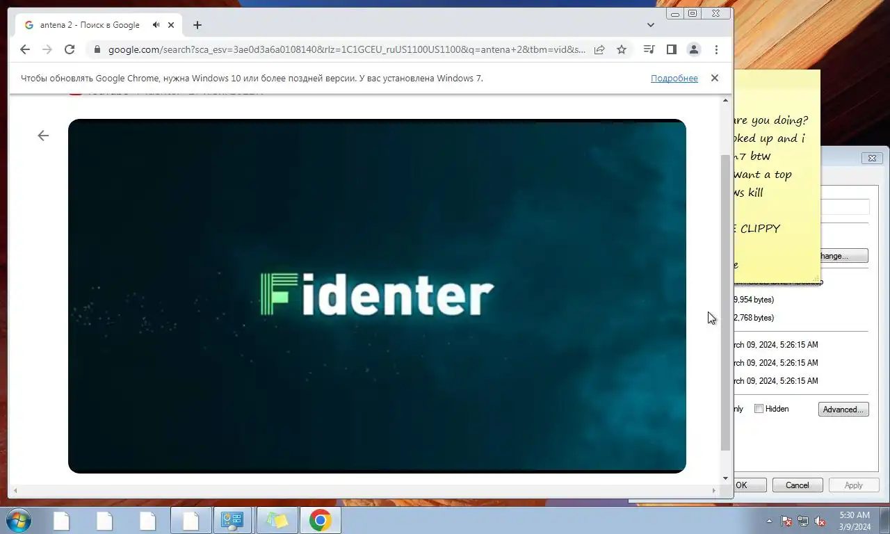Screen dimensions: 890x534
Task: Mute the antena 2 tab audio icon
Action: [x=156, y=25]
